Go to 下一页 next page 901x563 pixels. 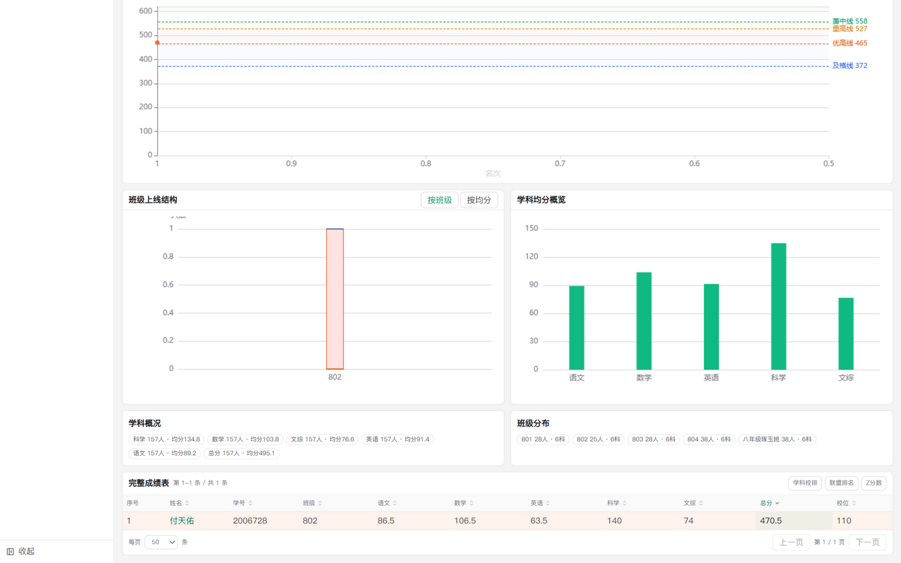click(x=867, y=542)
